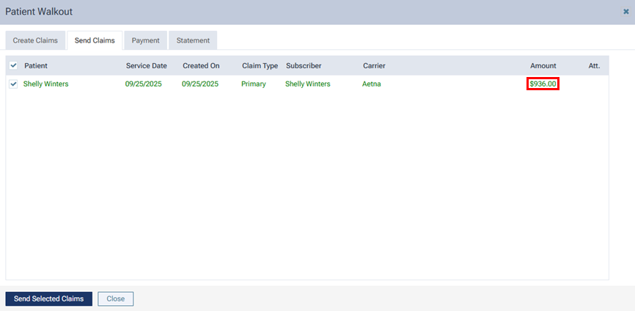
Task: Close the Patient Walkout dialog with X
Action: (625, 12)
